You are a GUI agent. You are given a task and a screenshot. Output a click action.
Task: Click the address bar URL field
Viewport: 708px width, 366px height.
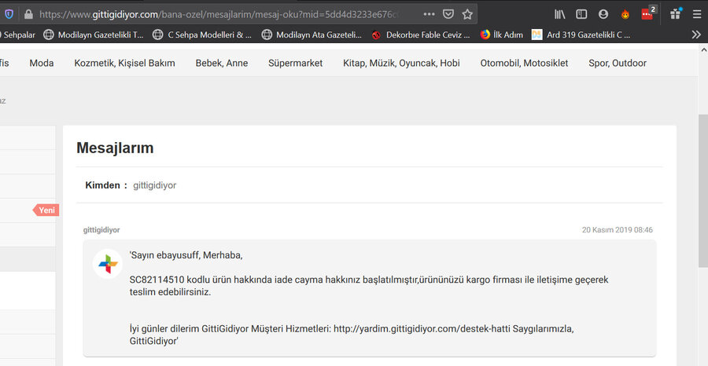(220, 14)
